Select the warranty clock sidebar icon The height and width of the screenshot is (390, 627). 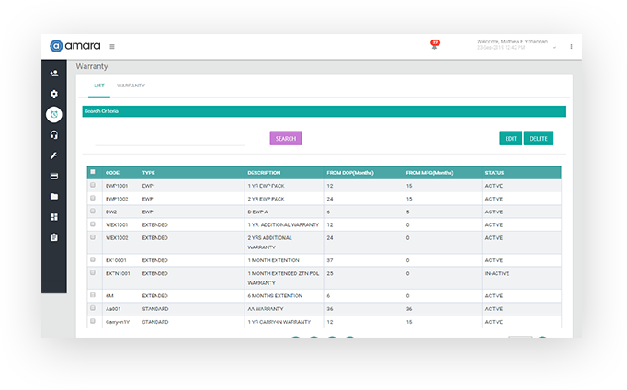54,114
